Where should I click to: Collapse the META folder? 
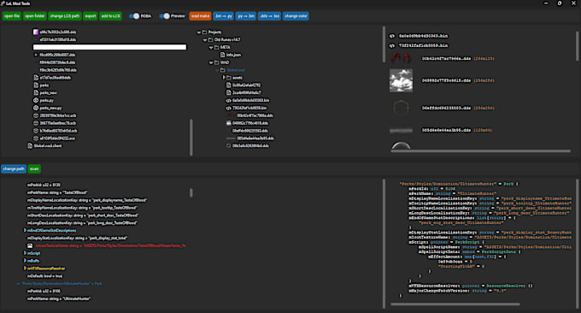211,48
